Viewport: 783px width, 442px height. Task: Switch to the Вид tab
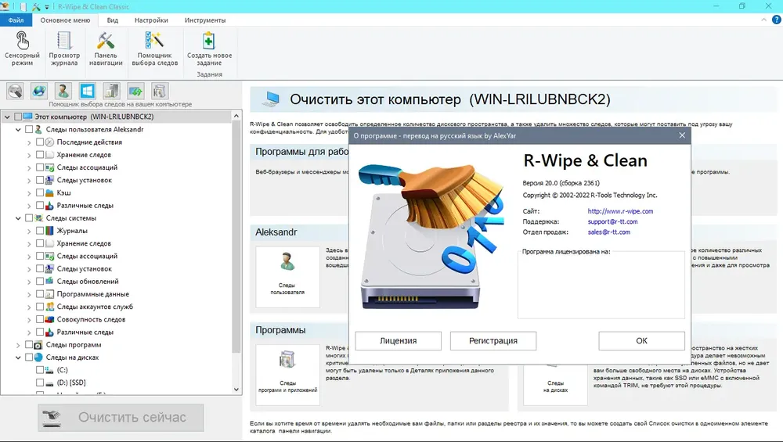pyautogui.click(x=112, y=20)
